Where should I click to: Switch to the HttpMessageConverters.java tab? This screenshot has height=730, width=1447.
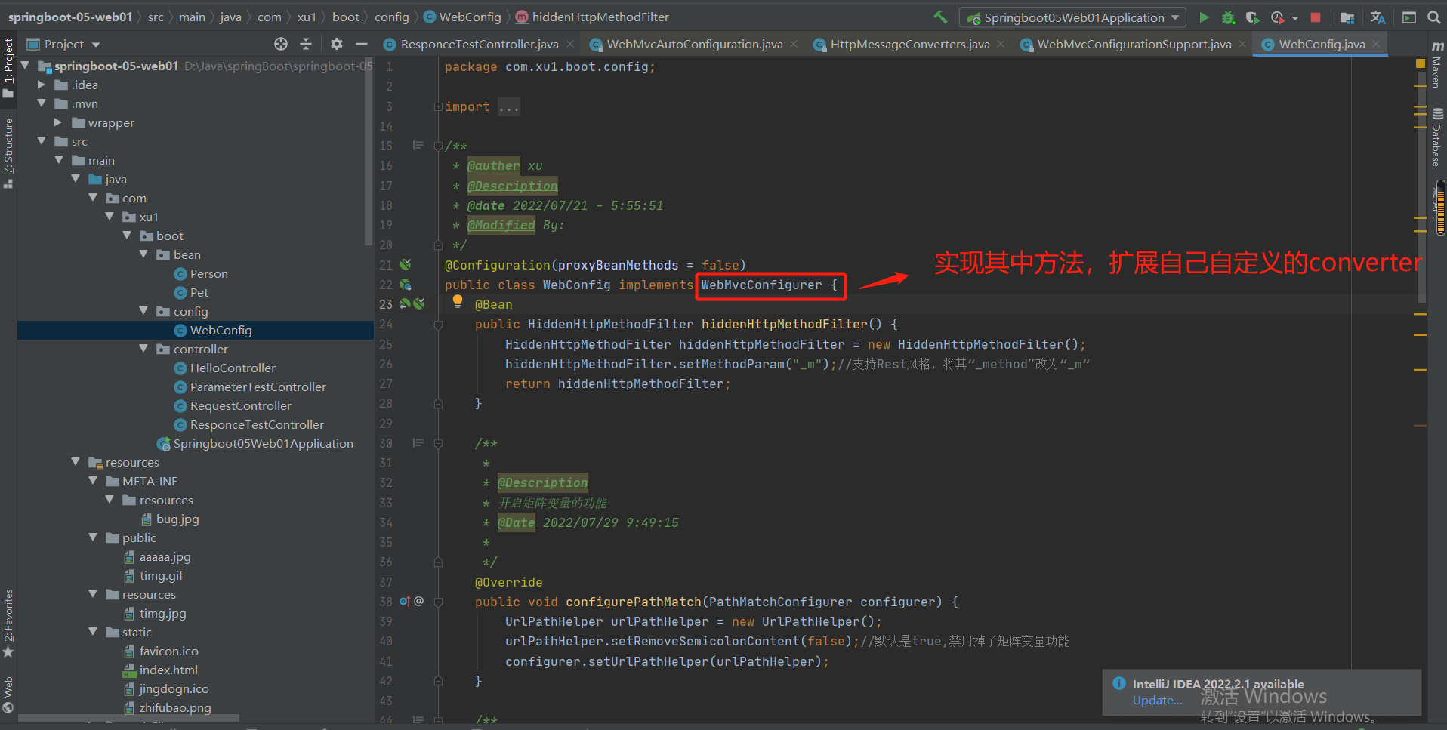click(909, 44)
